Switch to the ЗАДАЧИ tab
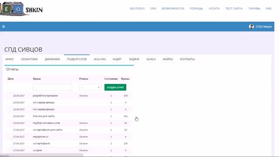279x157 pixels. coord(134,59)
